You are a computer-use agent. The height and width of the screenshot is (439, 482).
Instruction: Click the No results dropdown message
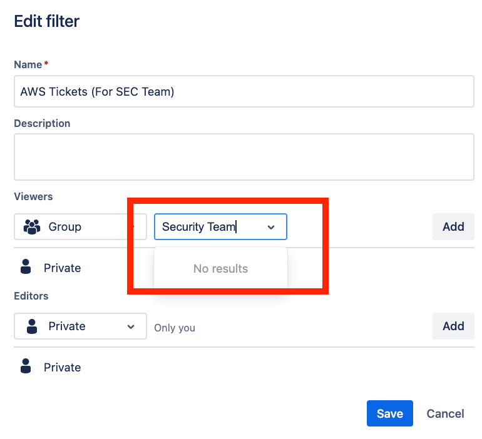click(220, 269)
